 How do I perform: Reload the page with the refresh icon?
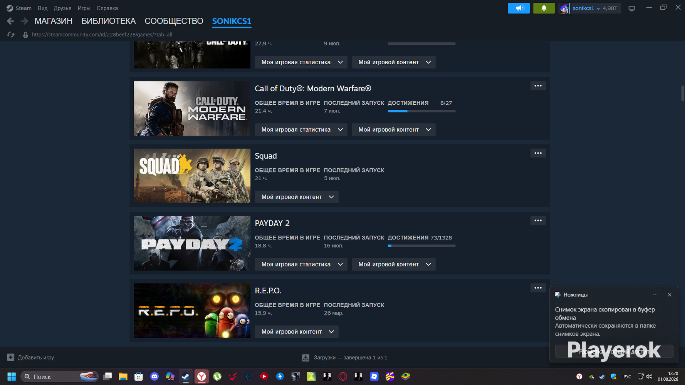(x=11, y=35)
